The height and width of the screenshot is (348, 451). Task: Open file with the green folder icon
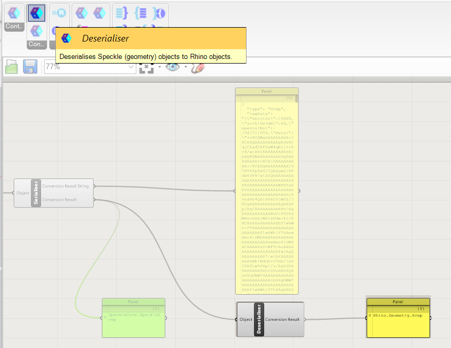click(x=12, y=67)
